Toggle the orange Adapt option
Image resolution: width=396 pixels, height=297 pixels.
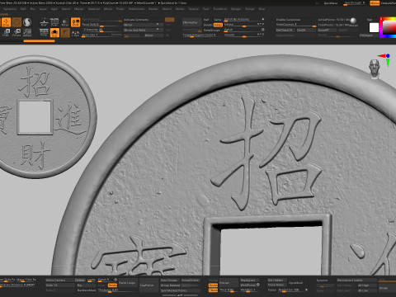pyautogui.click(x=218, y=25)
